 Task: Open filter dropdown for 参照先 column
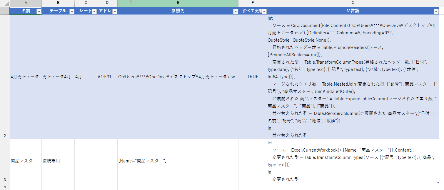tap(235, 11)
